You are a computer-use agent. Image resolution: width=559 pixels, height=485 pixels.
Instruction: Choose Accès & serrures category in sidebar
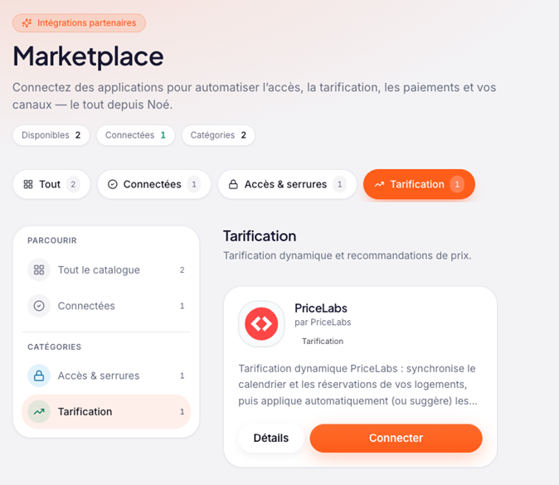click(106, 376)
